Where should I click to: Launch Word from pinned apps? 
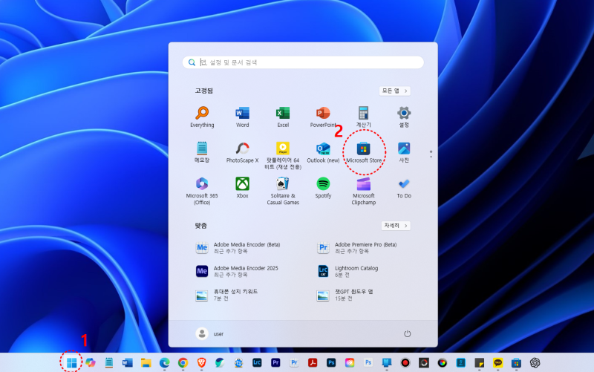243,117
